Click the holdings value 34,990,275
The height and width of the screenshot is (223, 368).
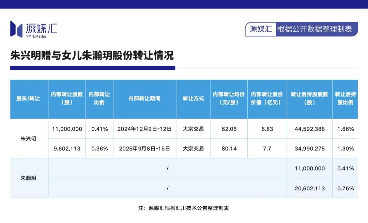click(x=310, y=149)
